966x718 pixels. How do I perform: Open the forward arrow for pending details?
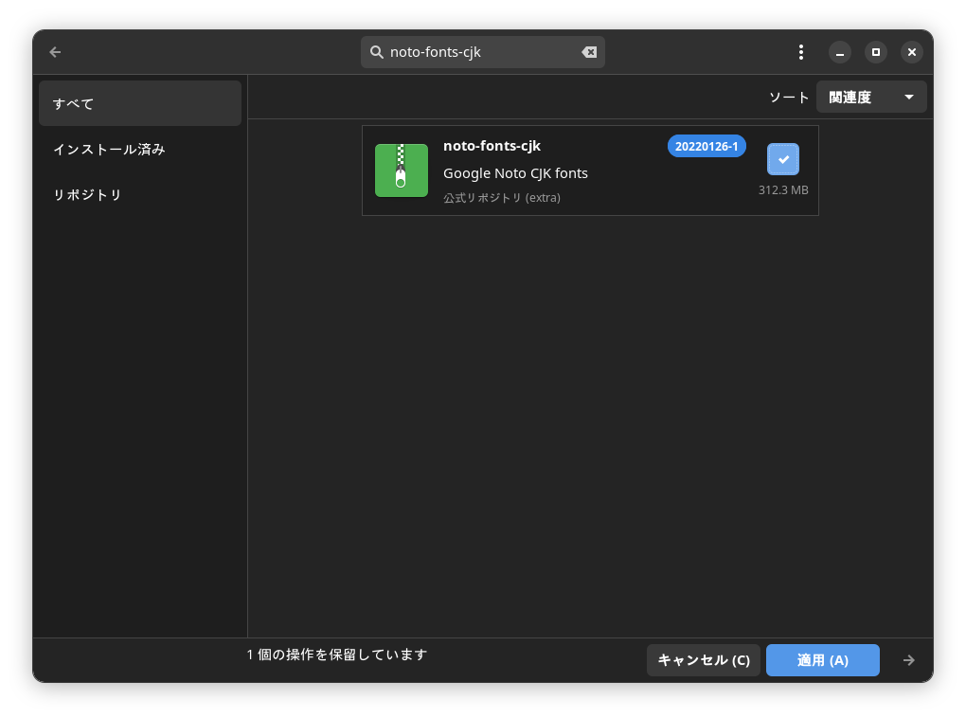click(x=909, y=660)
